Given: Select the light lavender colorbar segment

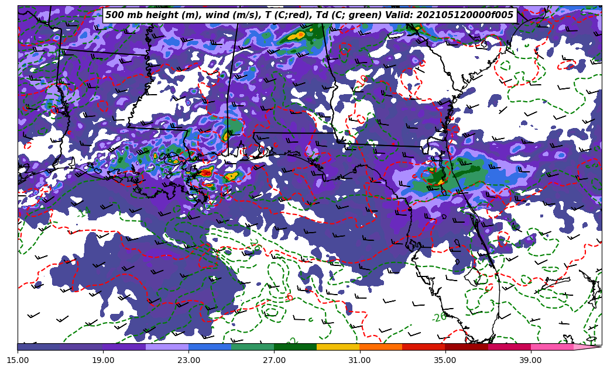Looking at the screenshot, I should (167, 347).
